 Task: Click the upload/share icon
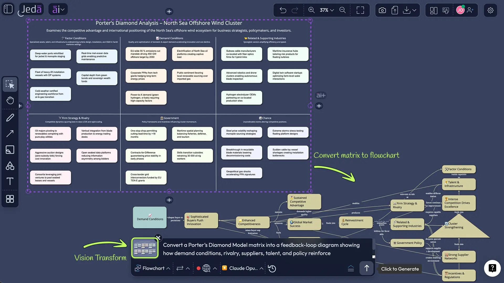point(395,10)
